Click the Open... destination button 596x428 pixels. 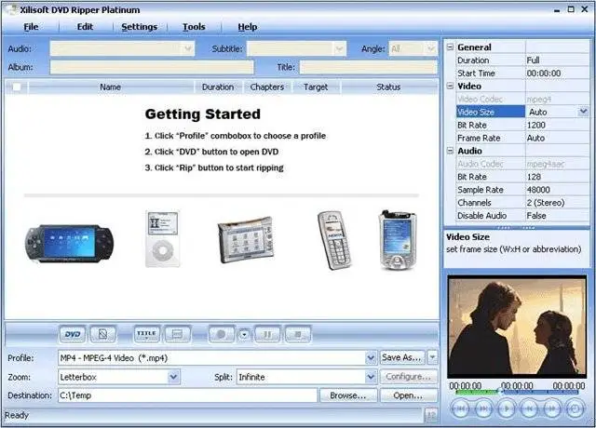coord(409,395)
